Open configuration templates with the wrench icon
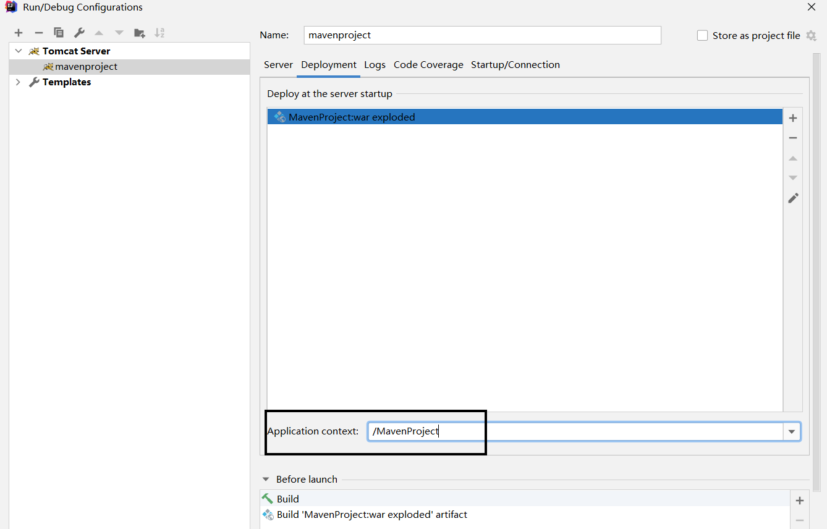Viewport: 827px width, 529px height. (79, 32)
